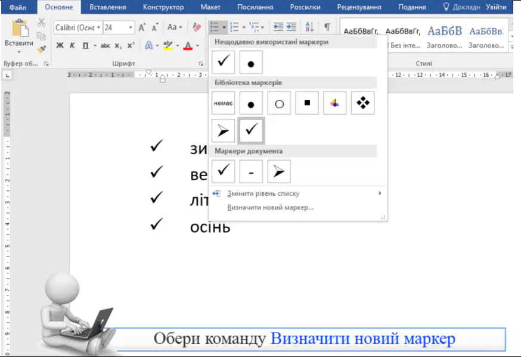The height and width of the screenshot is (357, 521).
Task: Toggle paragraph marks (¶) visibility
Action: coord(327,27)
